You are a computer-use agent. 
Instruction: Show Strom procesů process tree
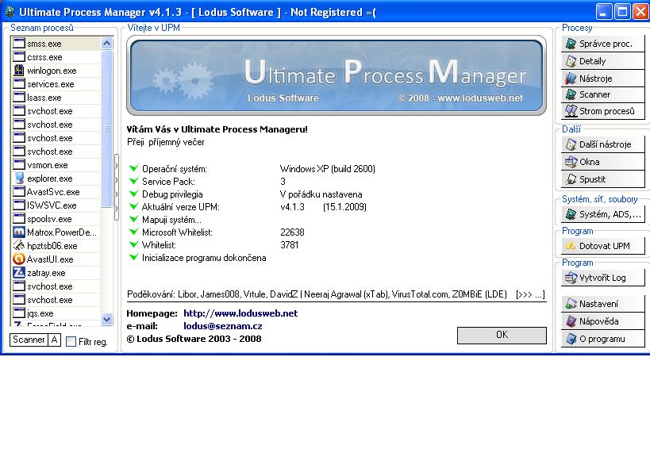[x=603, y=111]
